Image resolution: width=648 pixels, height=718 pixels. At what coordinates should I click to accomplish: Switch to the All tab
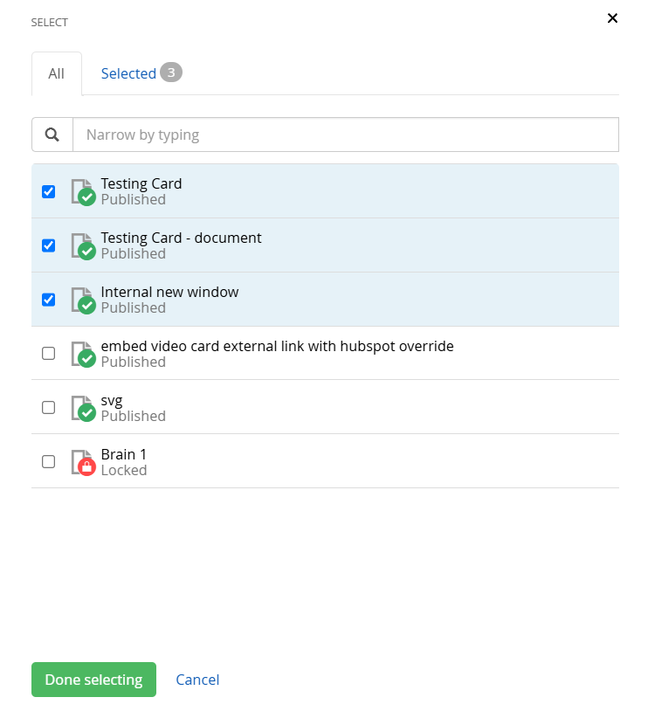(57, 73)
